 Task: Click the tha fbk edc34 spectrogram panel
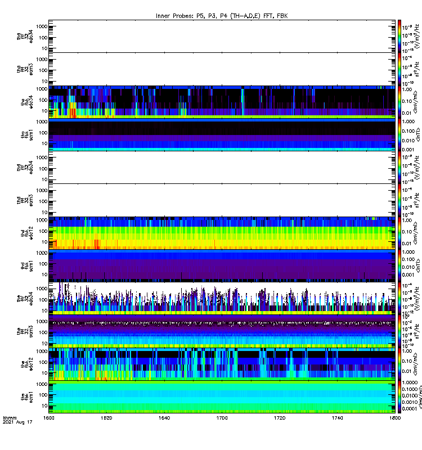click(x=222, y=102)
